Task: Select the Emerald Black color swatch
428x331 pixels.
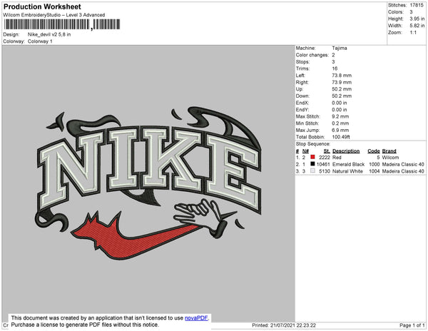Action: (312, 164)
